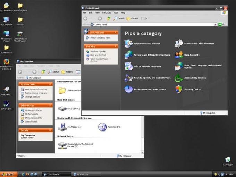Screen dimensions: 236x177
Task: Click Back arrow in Control Panel toolbar
Action: 85,18
